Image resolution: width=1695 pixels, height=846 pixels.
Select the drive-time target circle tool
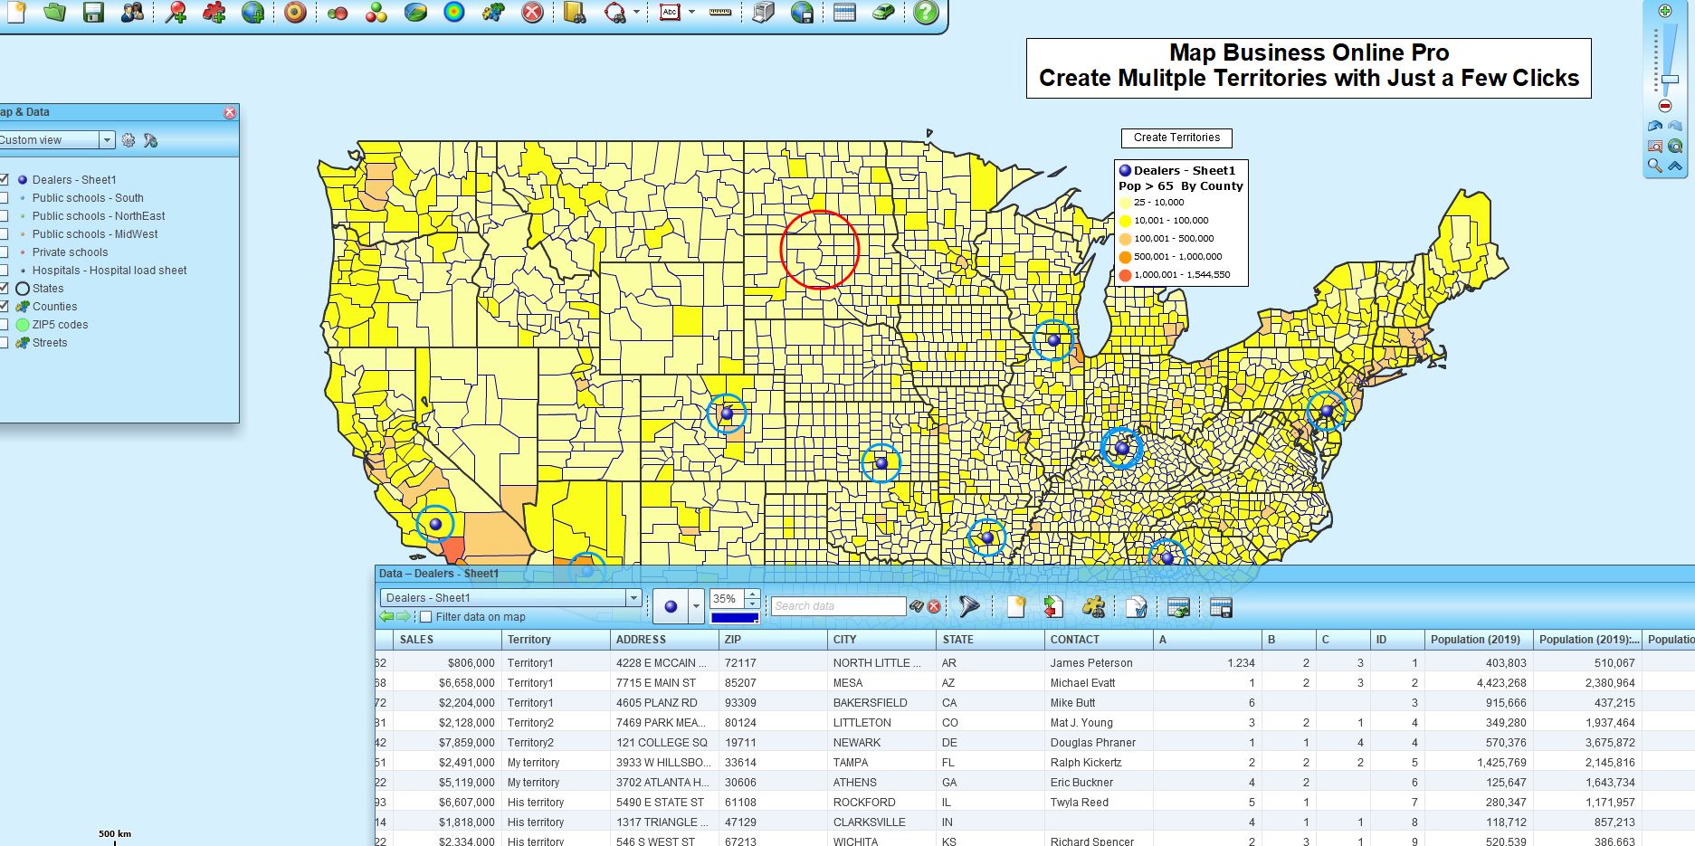(x=295, y=13)
